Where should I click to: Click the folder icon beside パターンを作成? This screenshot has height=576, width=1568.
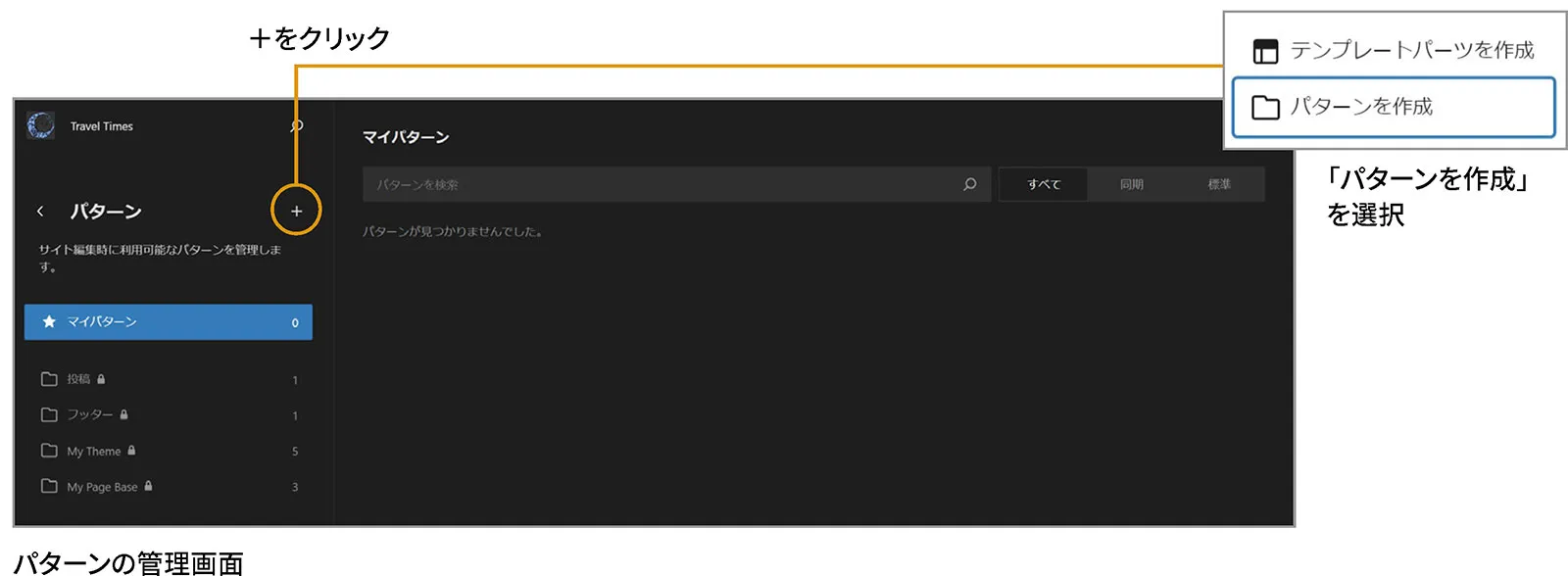1265,107
